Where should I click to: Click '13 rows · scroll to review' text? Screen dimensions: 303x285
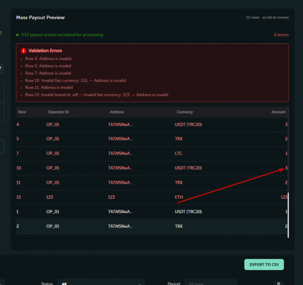coord(267,18)
